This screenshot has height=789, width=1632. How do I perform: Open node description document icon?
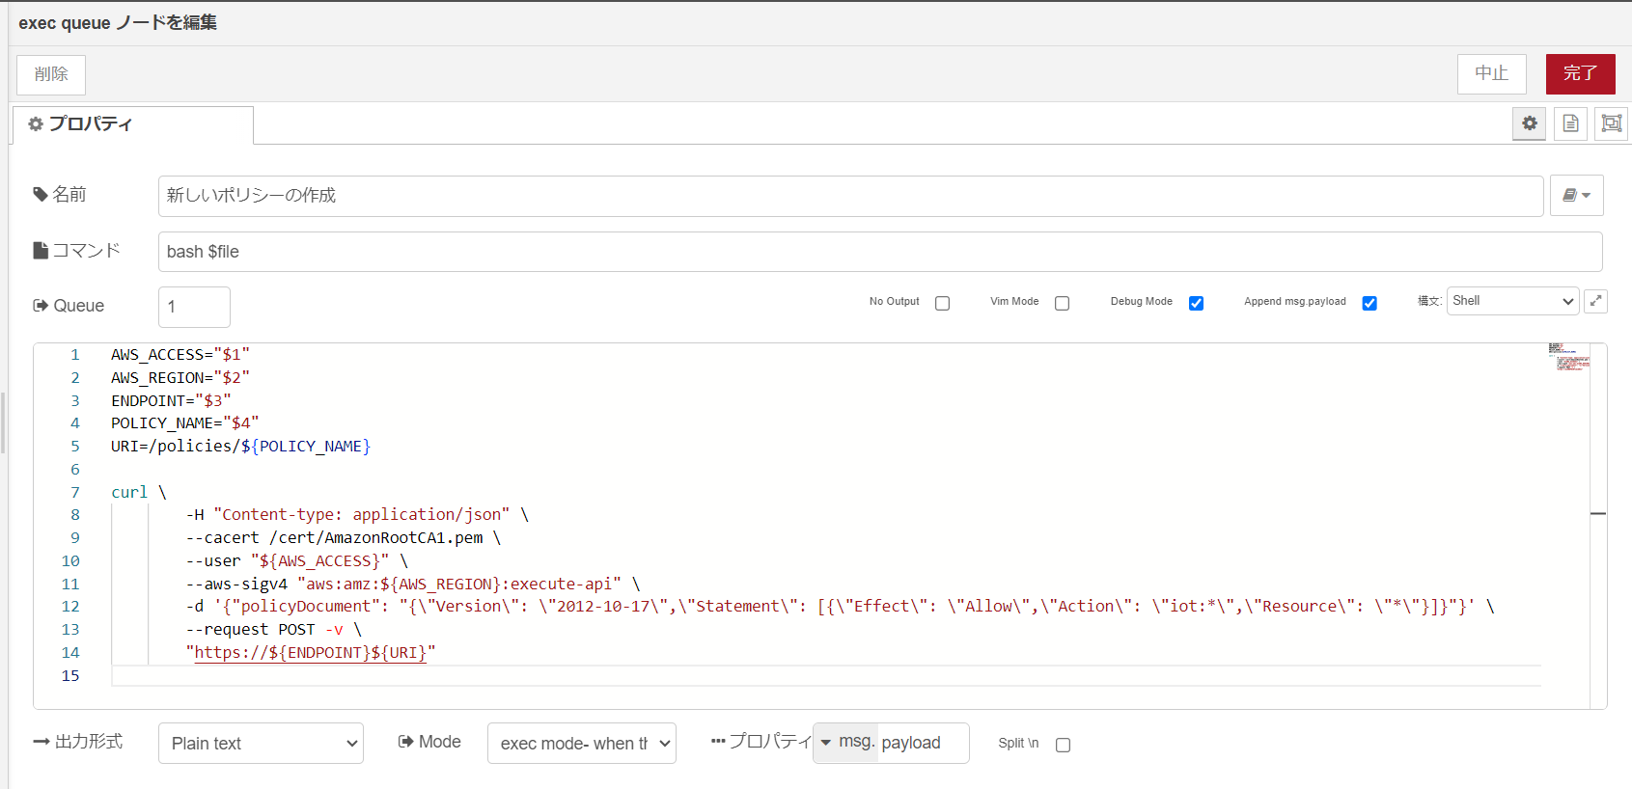tap(1571, 123)
